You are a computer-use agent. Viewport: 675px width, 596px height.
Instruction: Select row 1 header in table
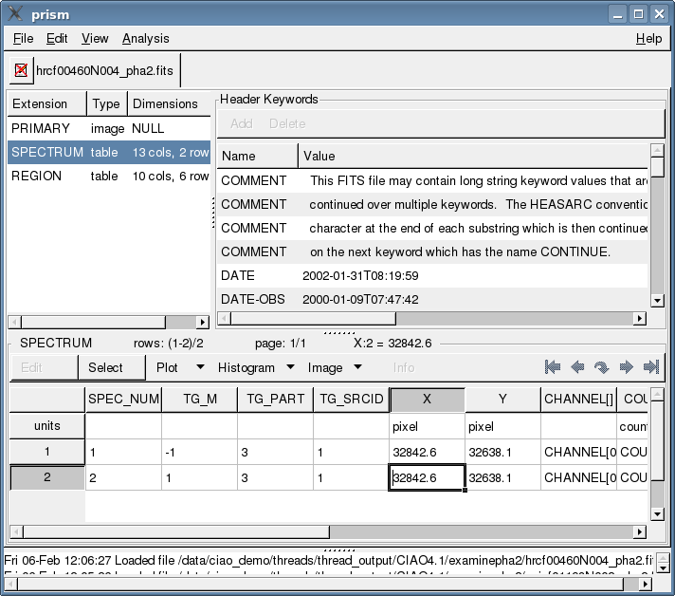coord(46,452)
